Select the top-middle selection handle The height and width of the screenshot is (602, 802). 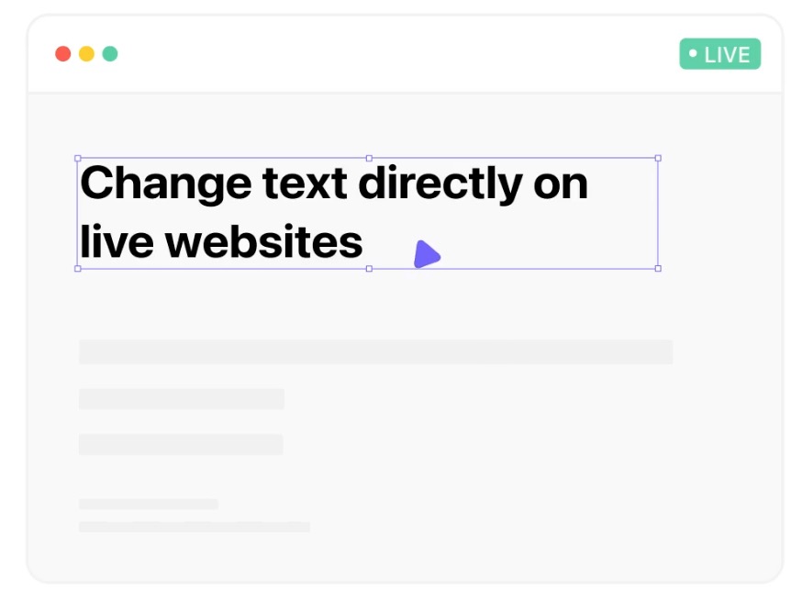tap(369, 159)
